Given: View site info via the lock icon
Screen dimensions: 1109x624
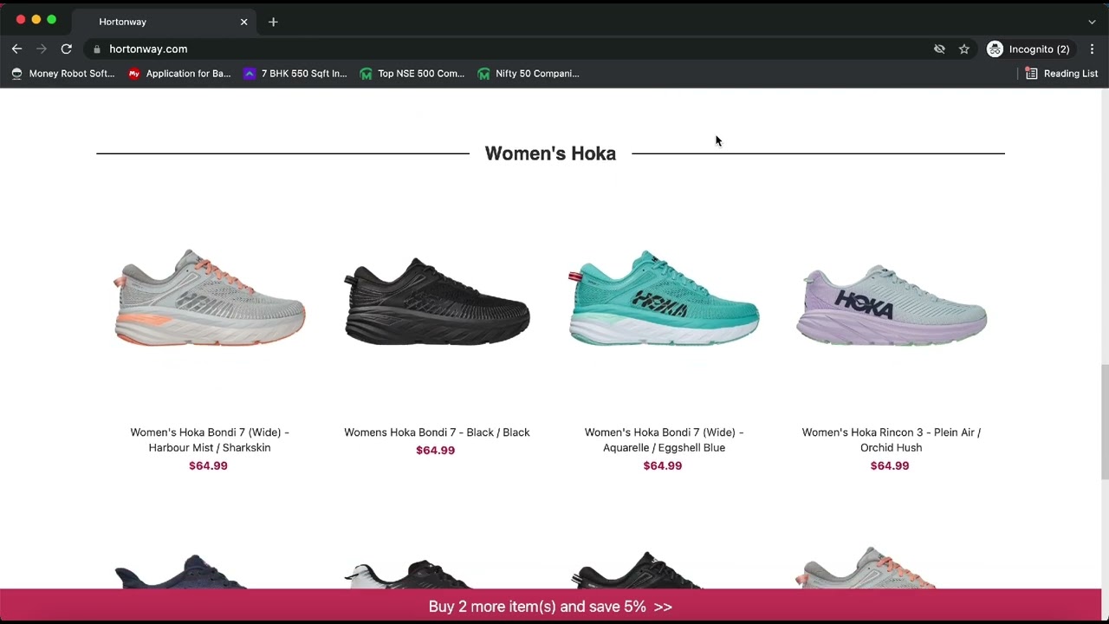Looking at the screenshot, I should coord(97,49).
